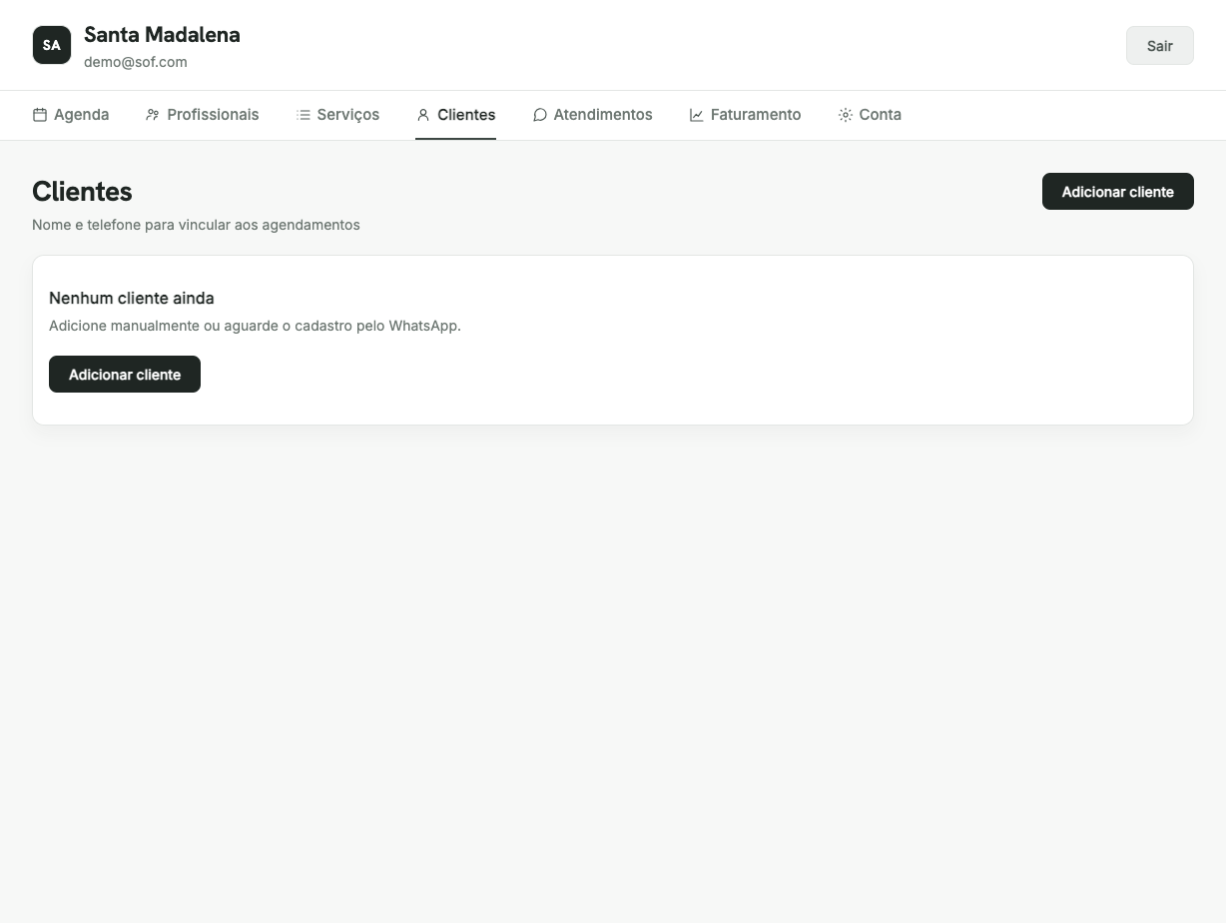Click the person icon beside Clientes
1226x923 pixels.
[x=423, y=115]
